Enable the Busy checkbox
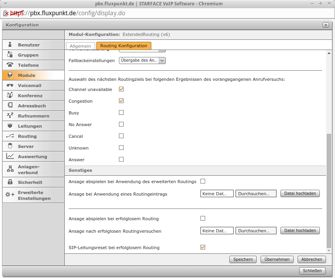This screenshot has height=278, width=335. click(121, 112)
